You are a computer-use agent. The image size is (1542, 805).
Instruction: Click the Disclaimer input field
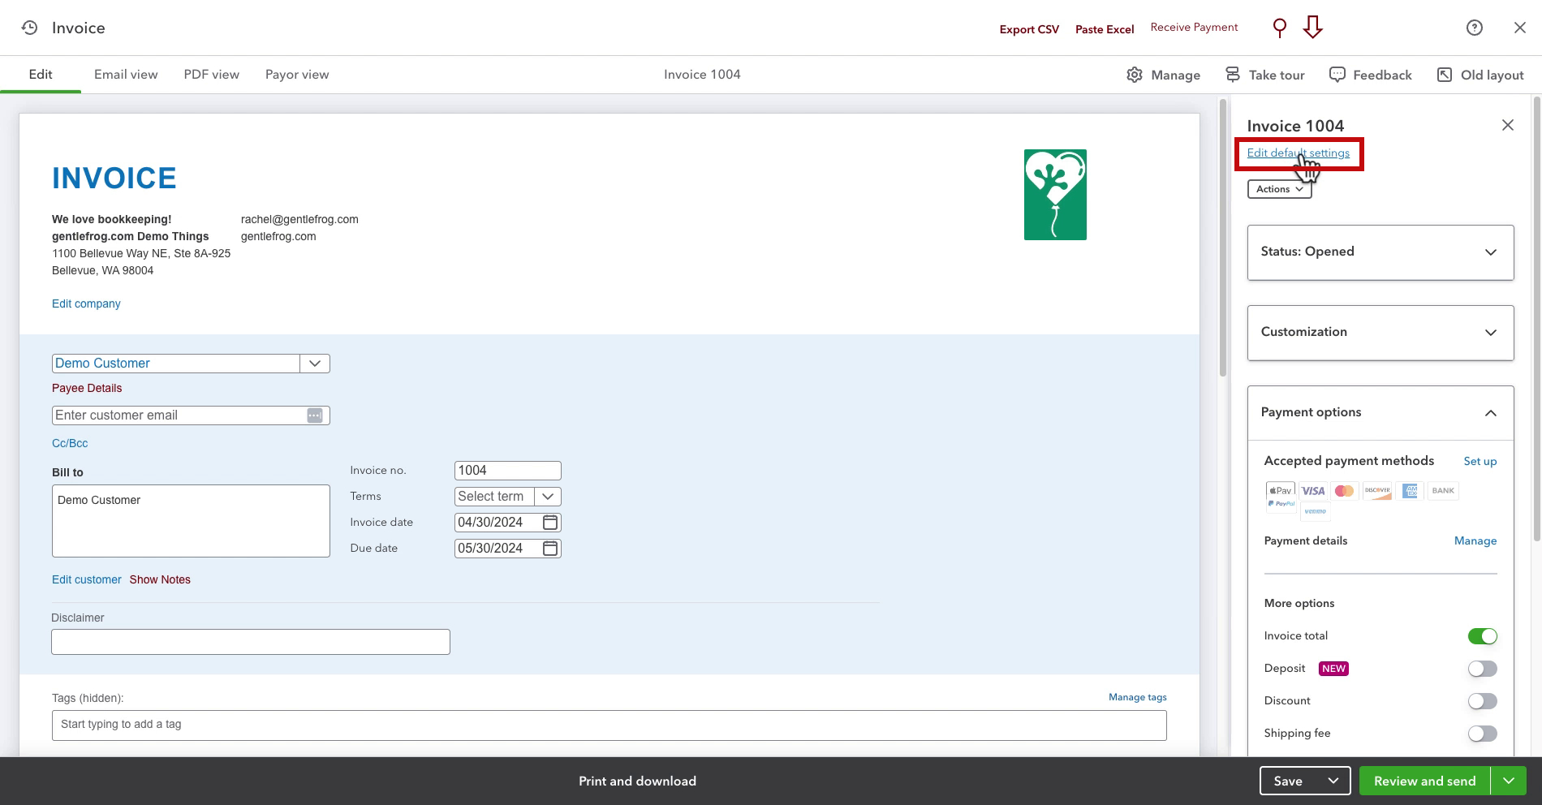click(250, 642)
